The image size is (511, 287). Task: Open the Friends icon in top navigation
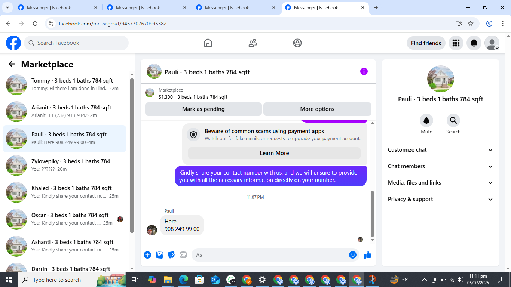click(x=253, y=43)
